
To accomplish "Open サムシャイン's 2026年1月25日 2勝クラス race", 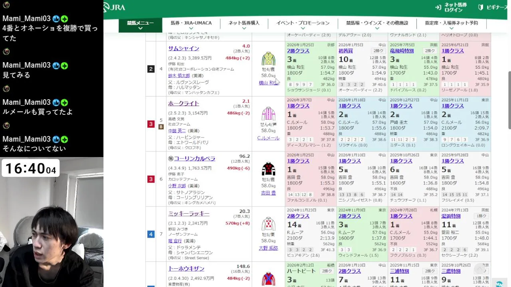I will coord(298,51).
